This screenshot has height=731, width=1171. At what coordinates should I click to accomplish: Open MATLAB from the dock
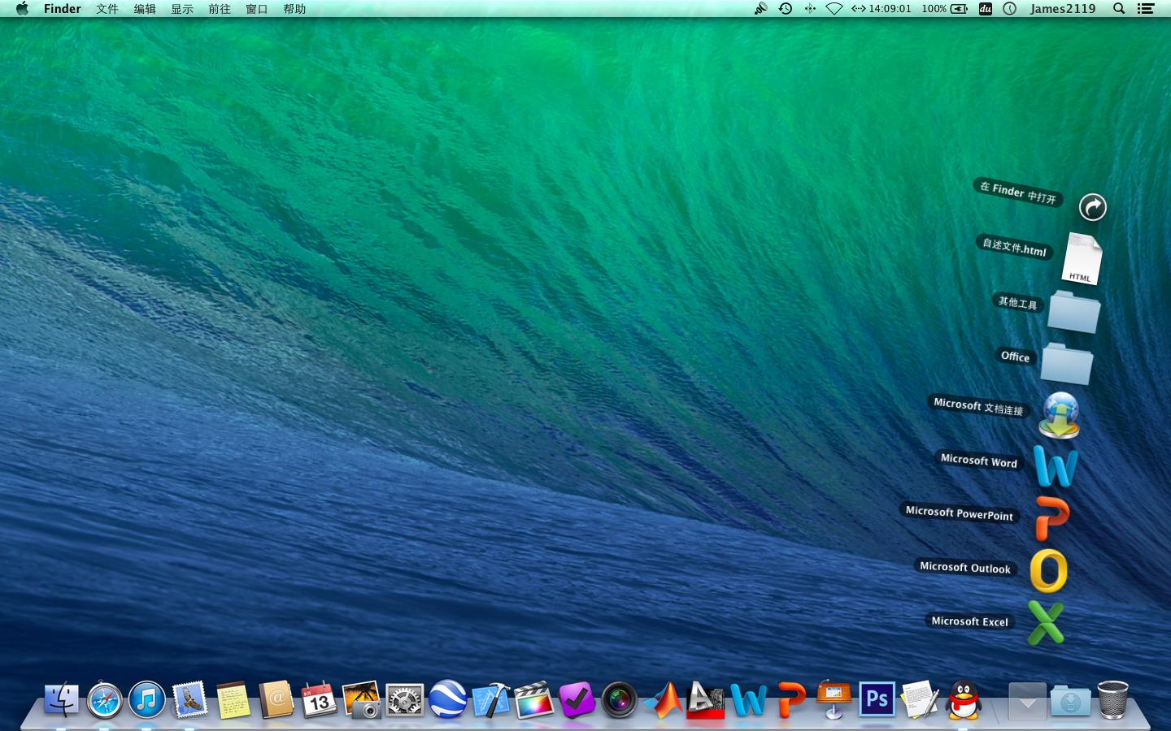[664, 700]
